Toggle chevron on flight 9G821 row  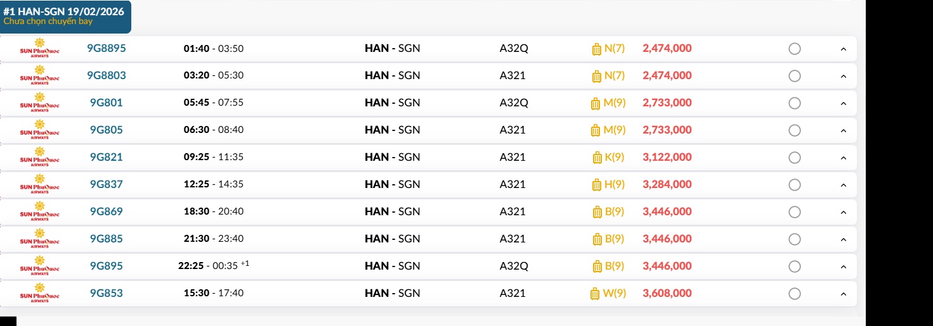[843, 158]
